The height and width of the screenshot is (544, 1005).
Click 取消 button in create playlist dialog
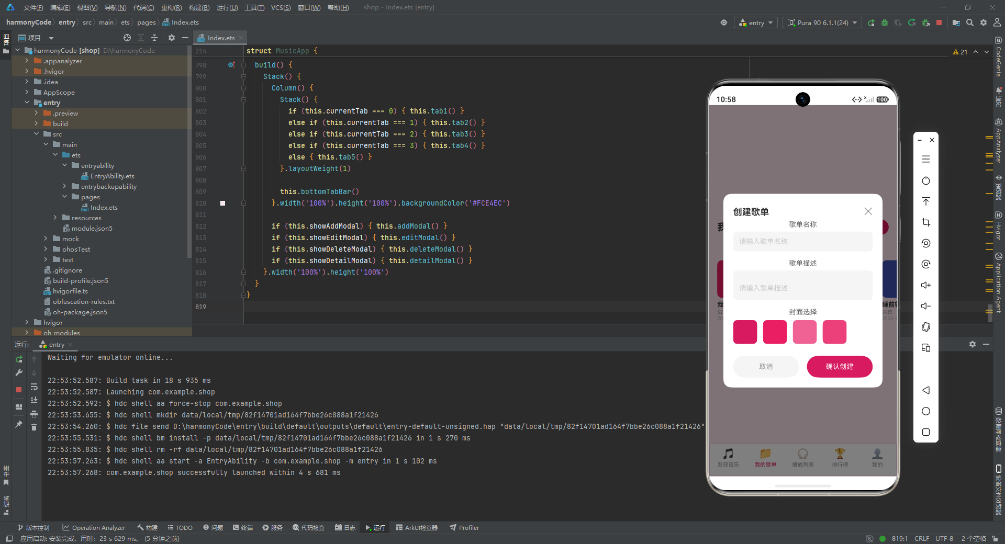click(x=766, y=366)
